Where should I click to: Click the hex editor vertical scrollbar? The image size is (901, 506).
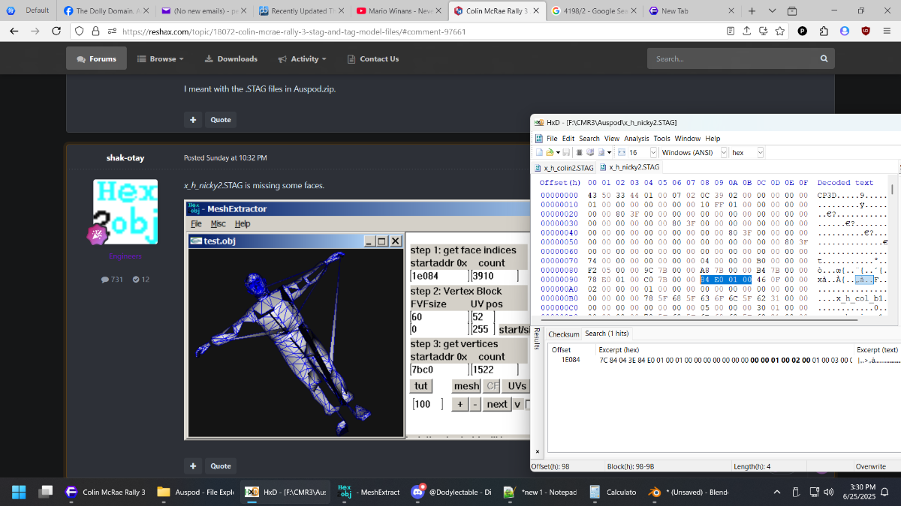point(892,246)
